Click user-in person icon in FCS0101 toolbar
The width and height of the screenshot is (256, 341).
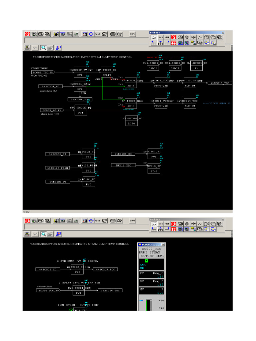[56, 34]
